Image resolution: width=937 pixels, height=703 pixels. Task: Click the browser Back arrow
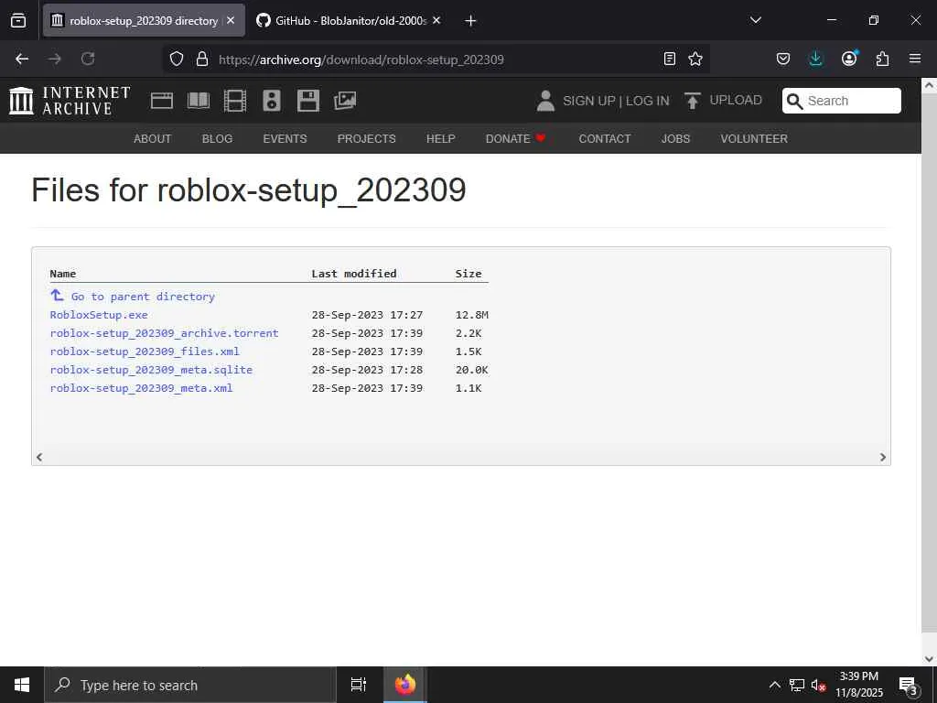coord(22,59)
